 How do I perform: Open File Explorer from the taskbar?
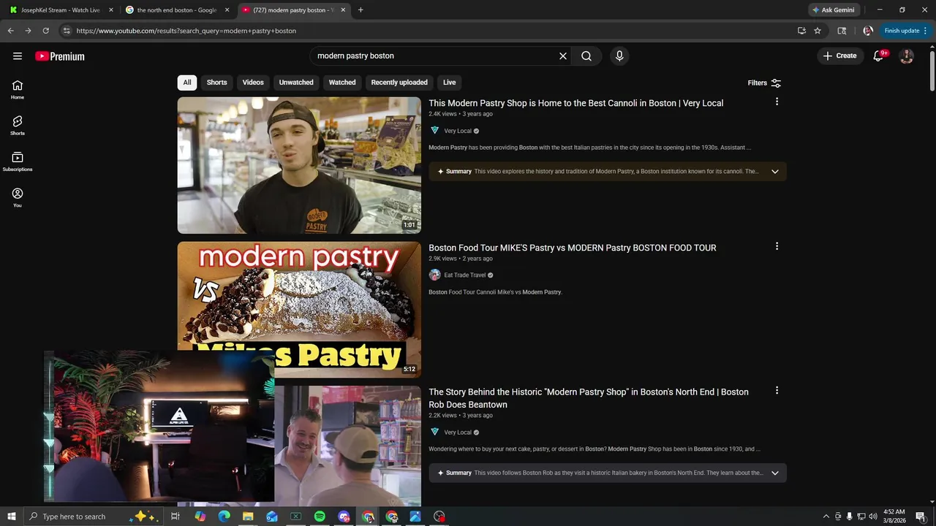[x=248, y=517]
